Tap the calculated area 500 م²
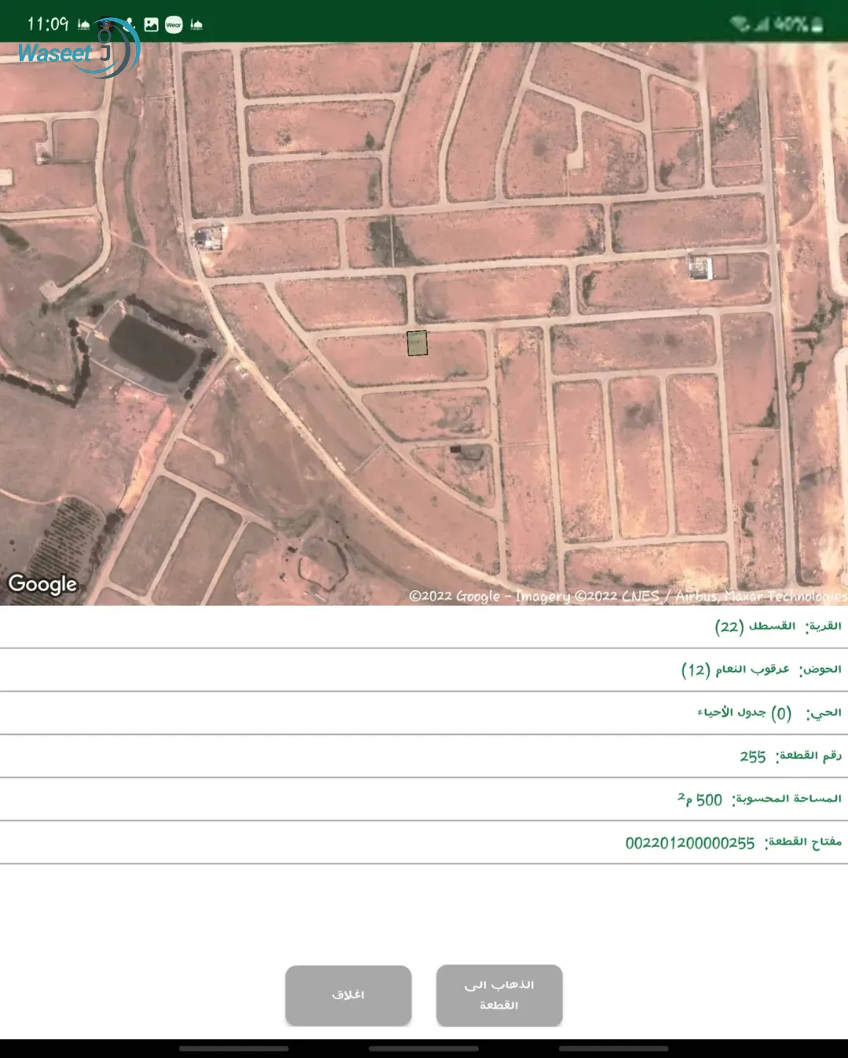Image resolution: width=848 pixels, height=1058 pixels. (x=700, y=799)
